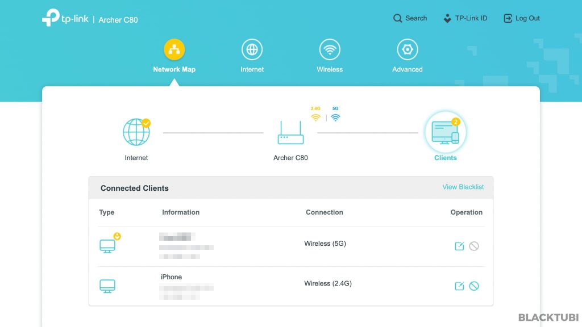This screenshot has width=582, height=327.
Task: Select the Archer C80 router icon
Action: [x=290, y=133]
